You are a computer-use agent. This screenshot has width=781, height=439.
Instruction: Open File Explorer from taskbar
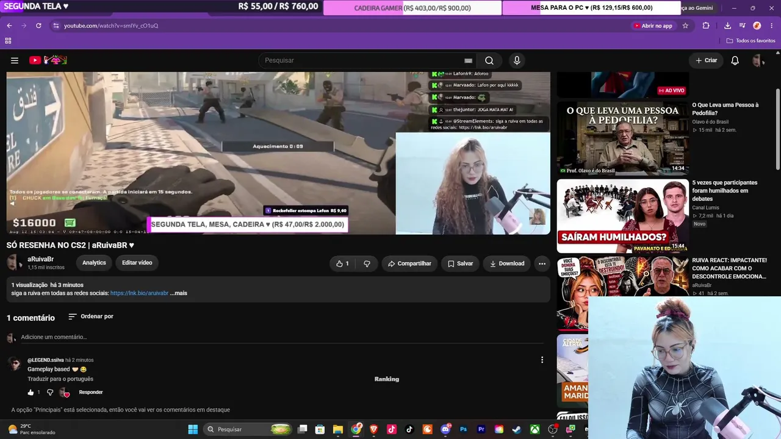pyautogui.click(x=338, y=429)
